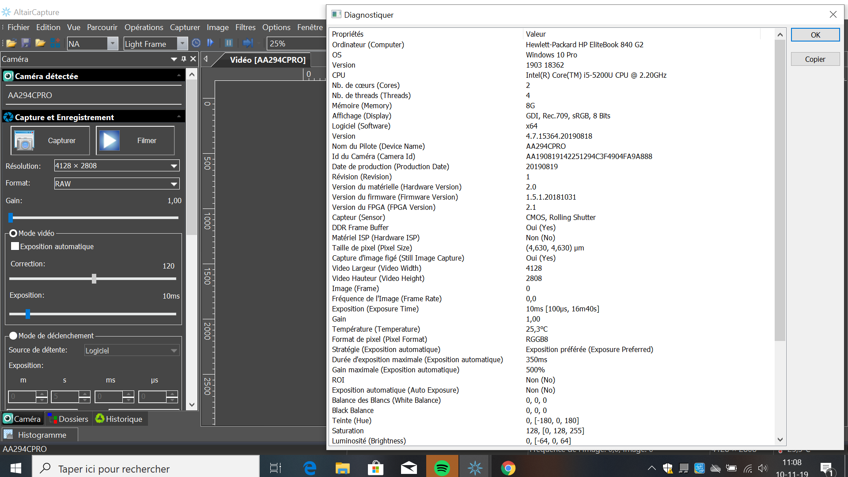Pin the Caméra panel with pushpin icon
Image resolution: width=848 pixels, height=477 pixels.
click(x=184, y=59)
